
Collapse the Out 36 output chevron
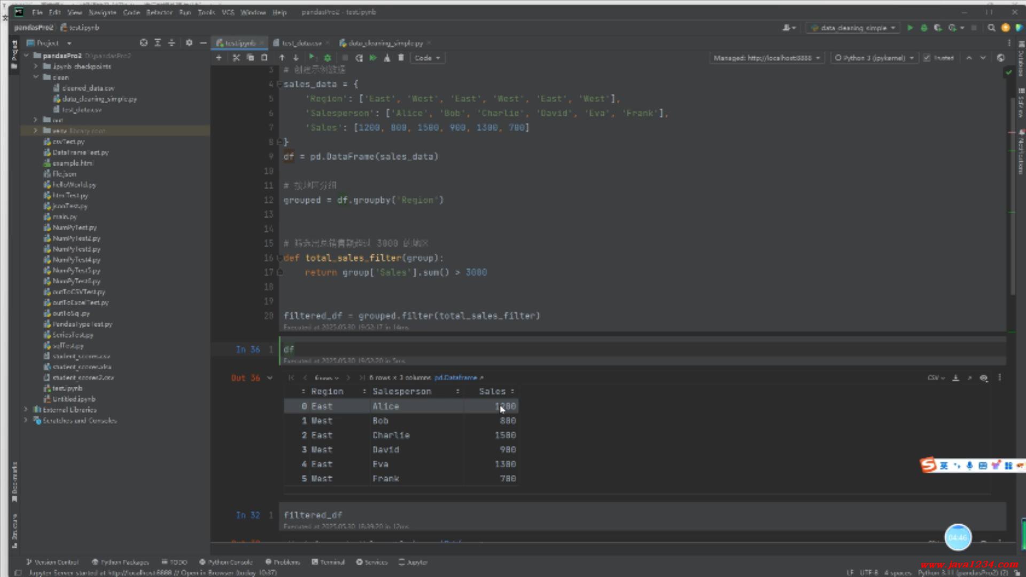[x=270, y=378]
